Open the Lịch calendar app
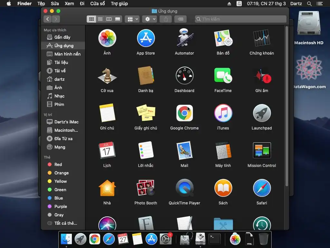 (107, 150)
